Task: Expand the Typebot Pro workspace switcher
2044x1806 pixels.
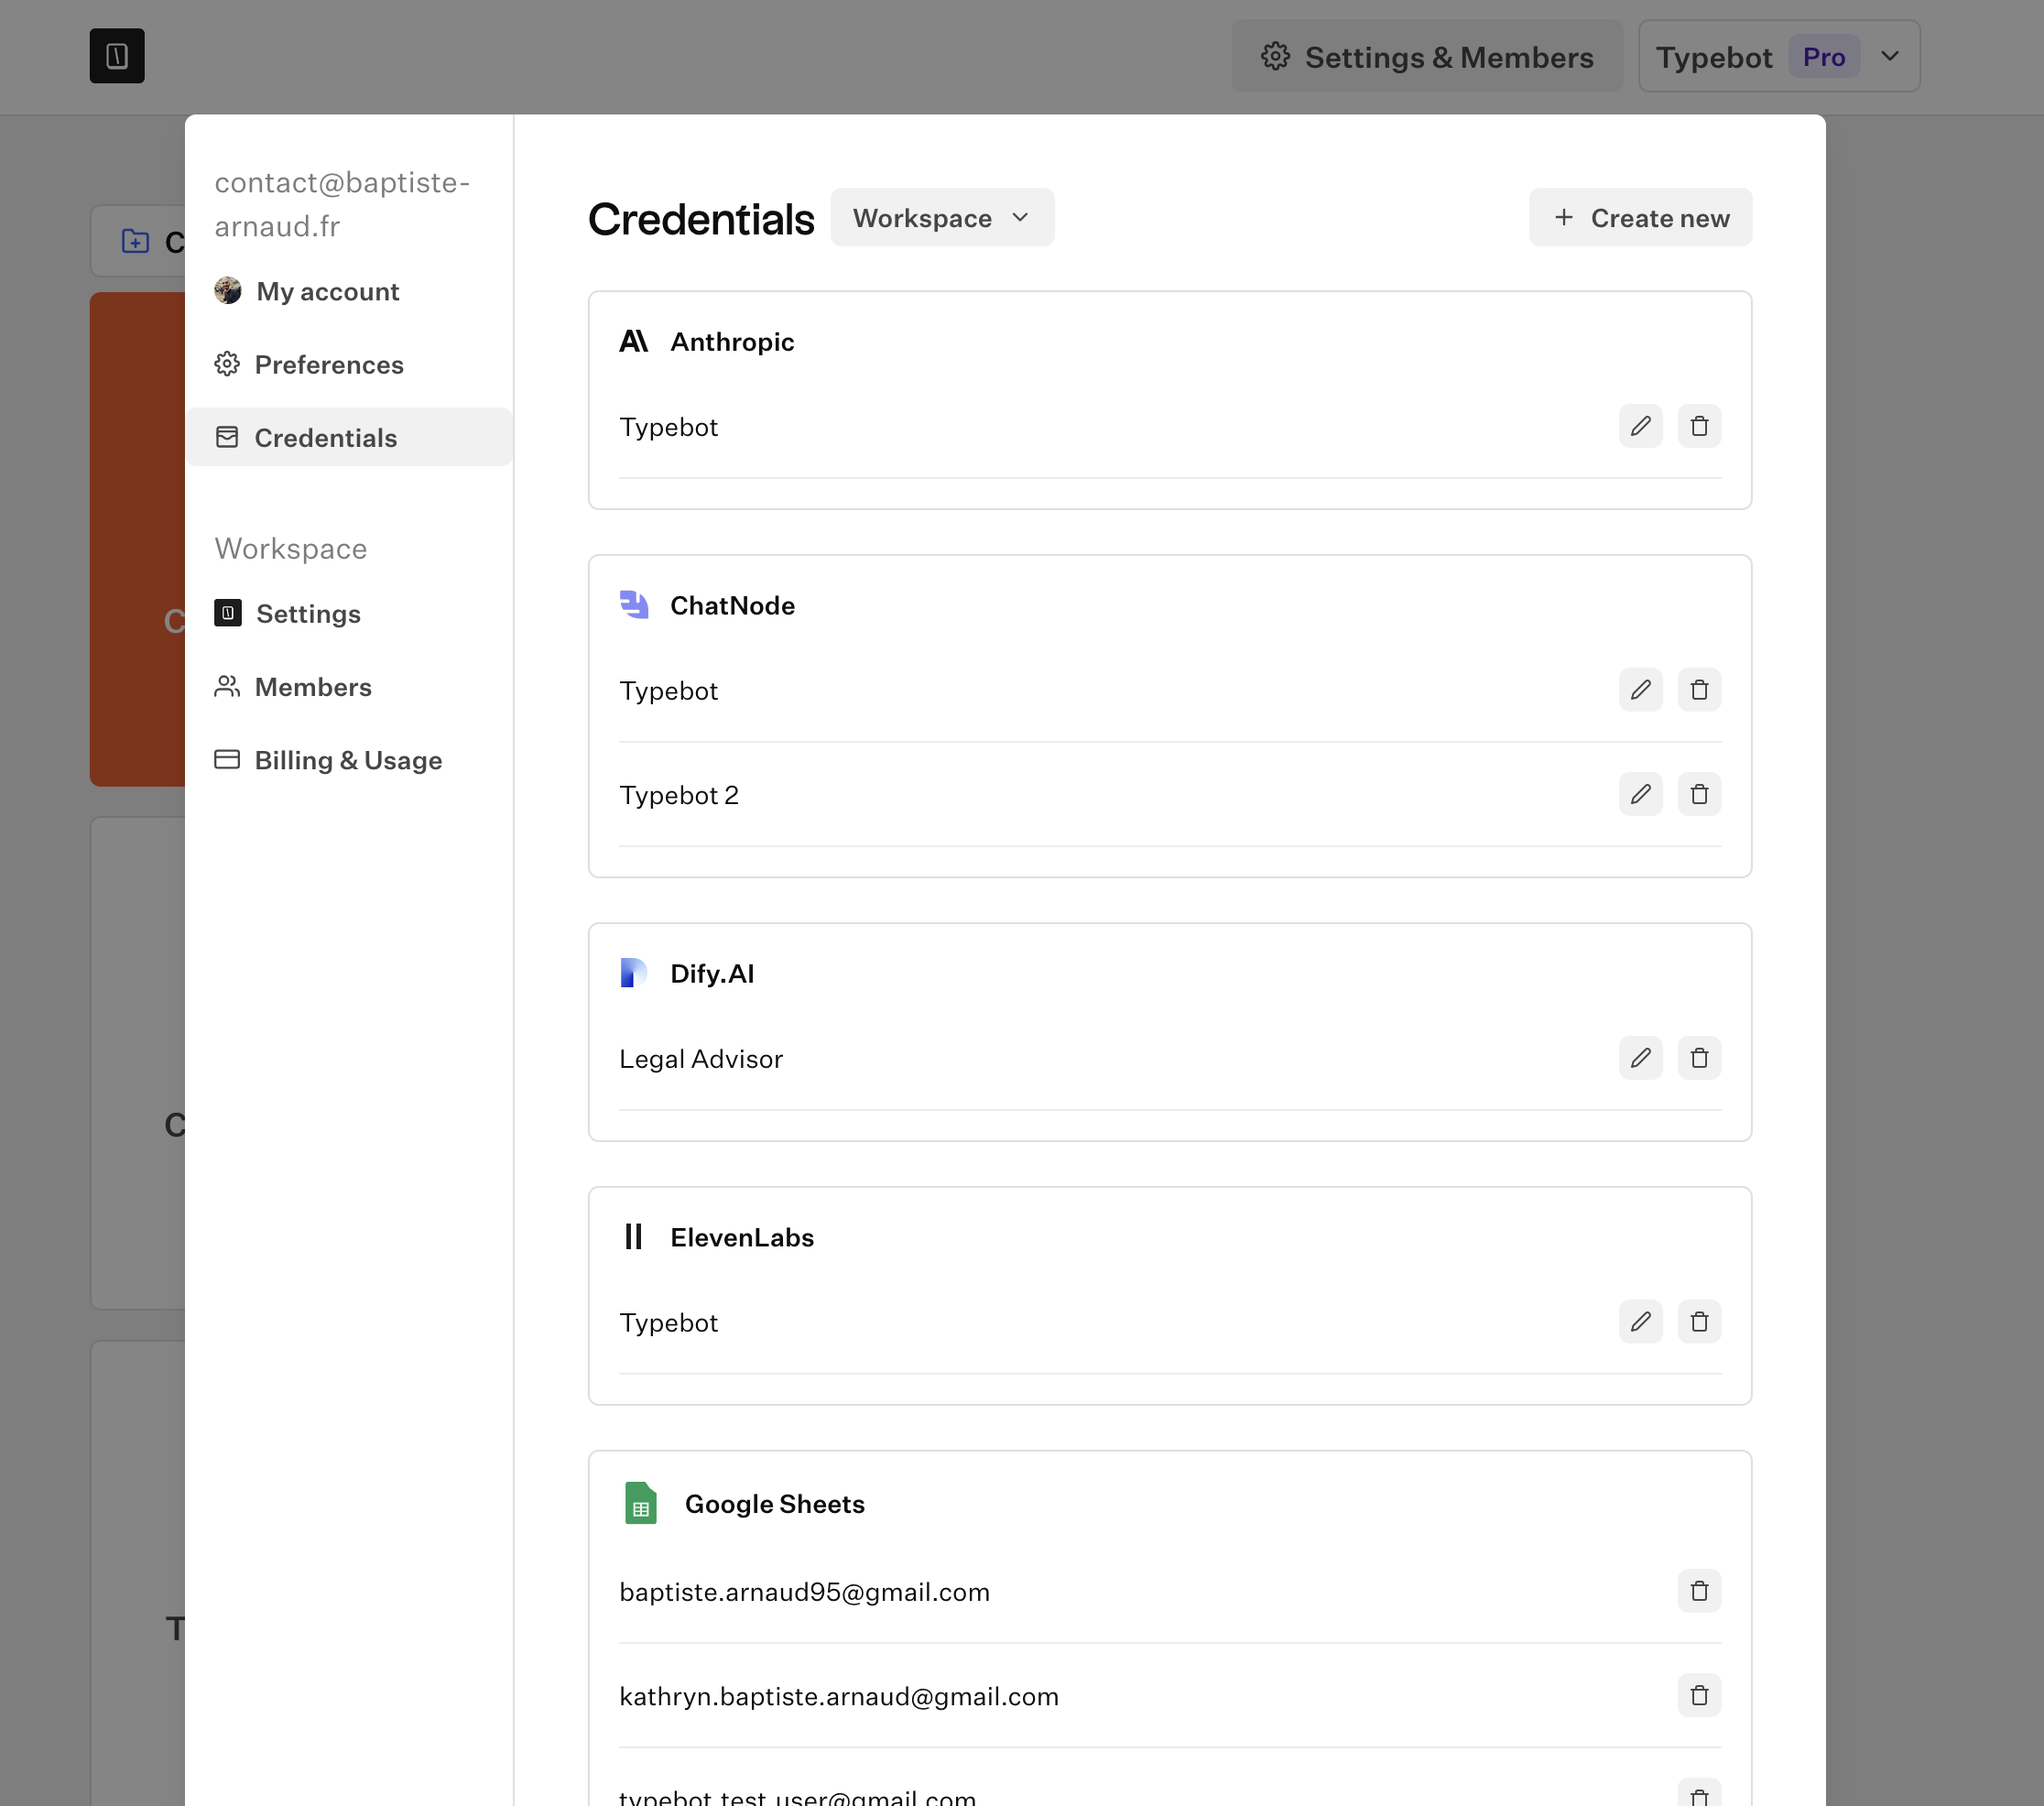Action: pyautogui.click(x=1778, y=57)
